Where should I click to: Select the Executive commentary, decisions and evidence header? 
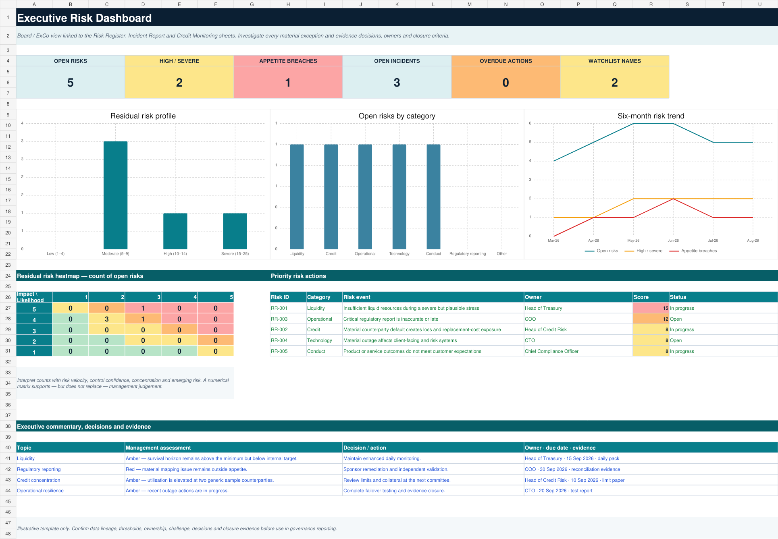(397, 427)
